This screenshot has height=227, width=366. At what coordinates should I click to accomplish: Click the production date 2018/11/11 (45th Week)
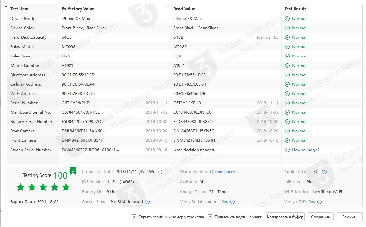(x=139, y=172)
